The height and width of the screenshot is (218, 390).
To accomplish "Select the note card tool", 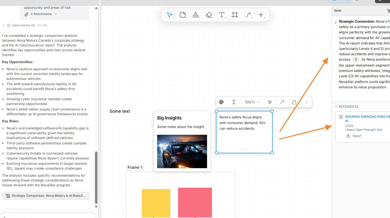I will pos(183,15).
